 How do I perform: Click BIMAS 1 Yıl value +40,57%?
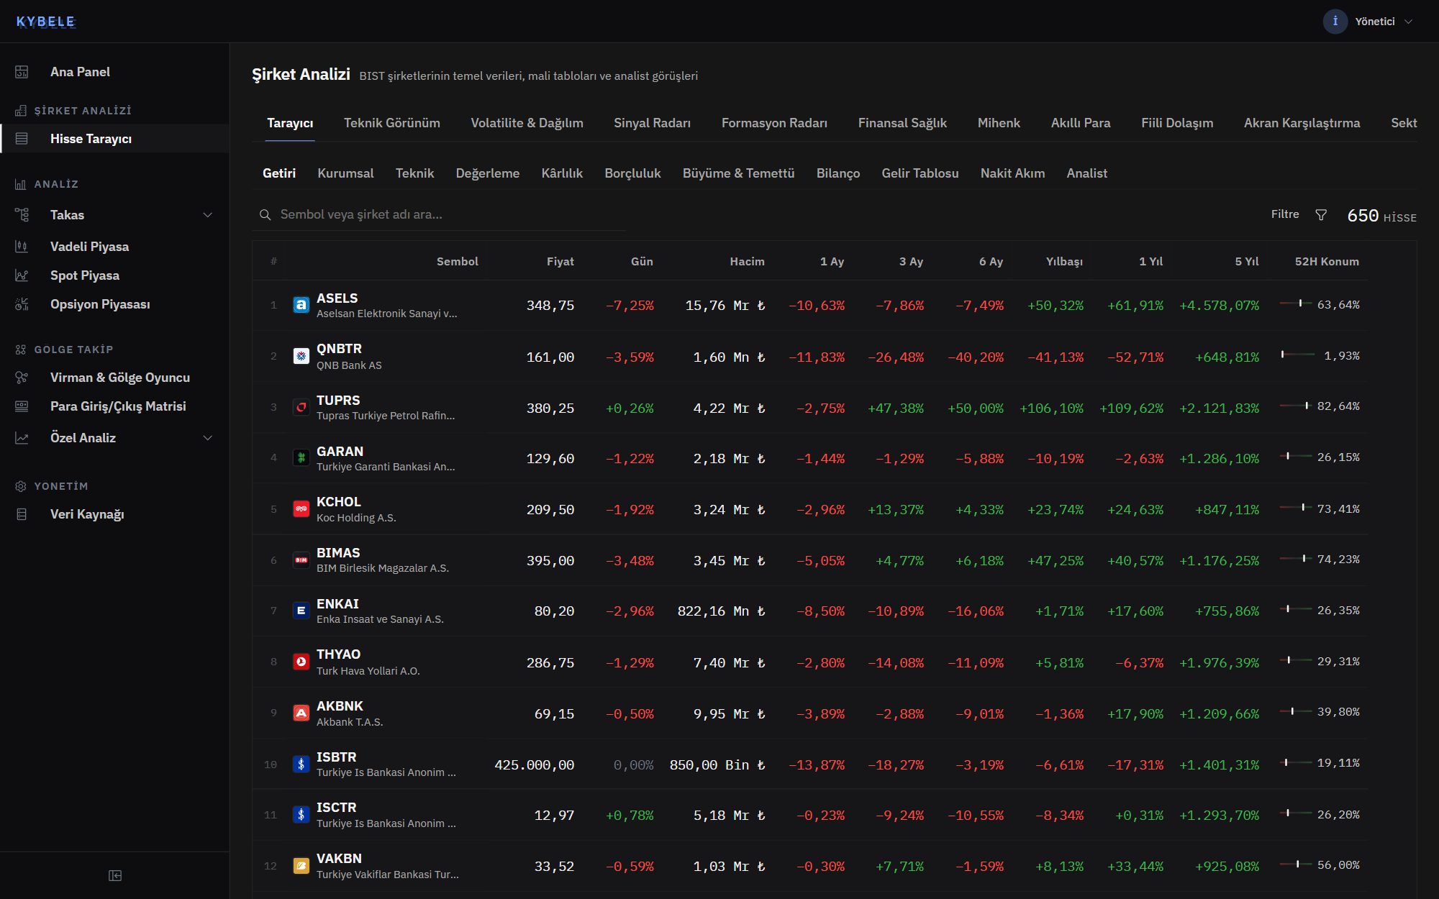click(1135, 561)
